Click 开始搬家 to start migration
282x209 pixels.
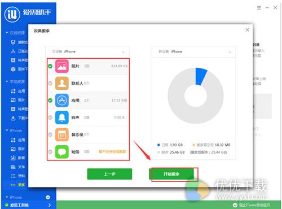[171, 174]
